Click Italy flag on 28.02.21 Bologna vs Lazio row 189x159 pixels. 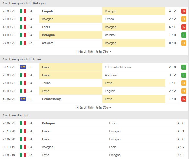pos(23,123)
